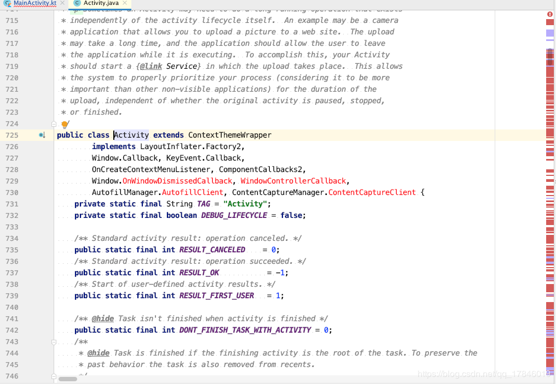Collapse the Javadoc fold marker at line 743
Screen dimensions: 556x384
click(54, 342)
